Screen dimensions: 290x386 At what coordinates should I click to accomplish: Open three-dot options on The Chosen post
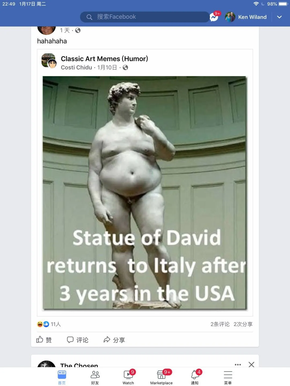coord(238,364)
